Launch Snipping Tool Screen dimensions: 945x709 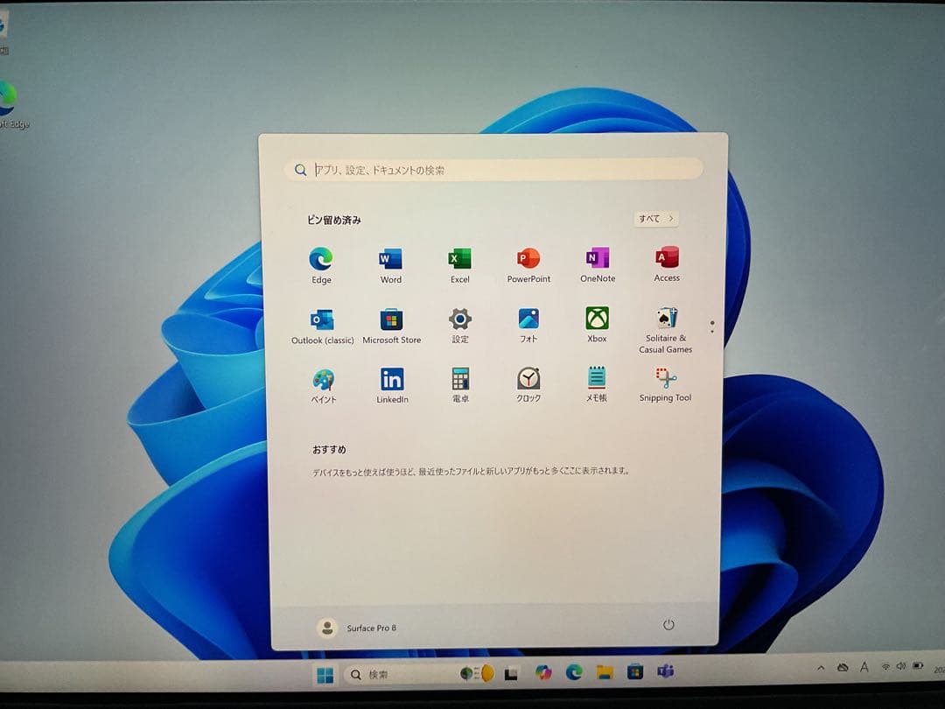pyautogui.click(x=665, y=379)
